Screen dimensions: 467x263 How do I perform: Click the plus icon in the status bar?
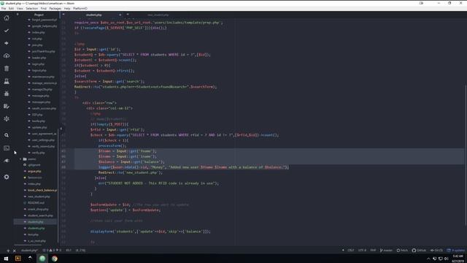8,251
